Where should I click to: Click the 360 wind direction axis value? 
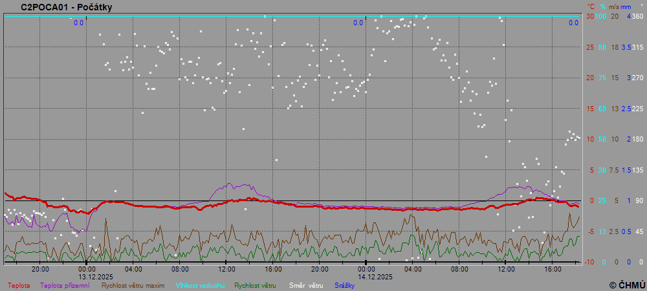point(637,16)
